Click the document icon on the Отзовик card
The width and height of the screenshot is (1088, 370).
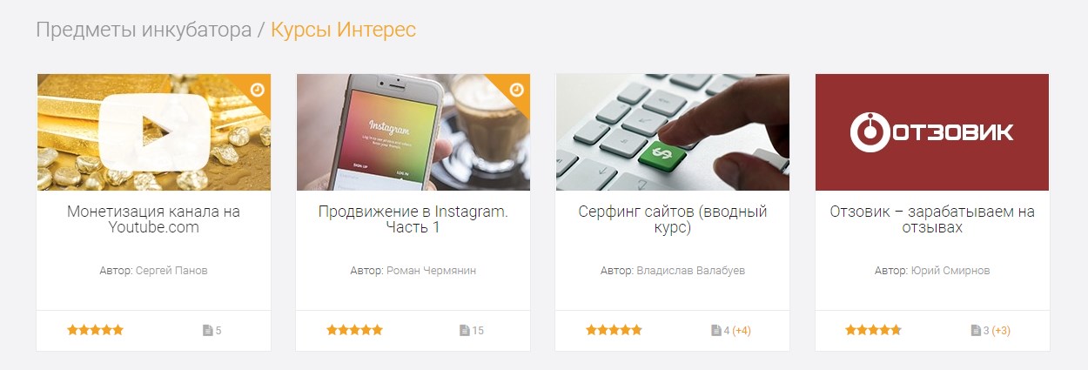tap(975, 331)
